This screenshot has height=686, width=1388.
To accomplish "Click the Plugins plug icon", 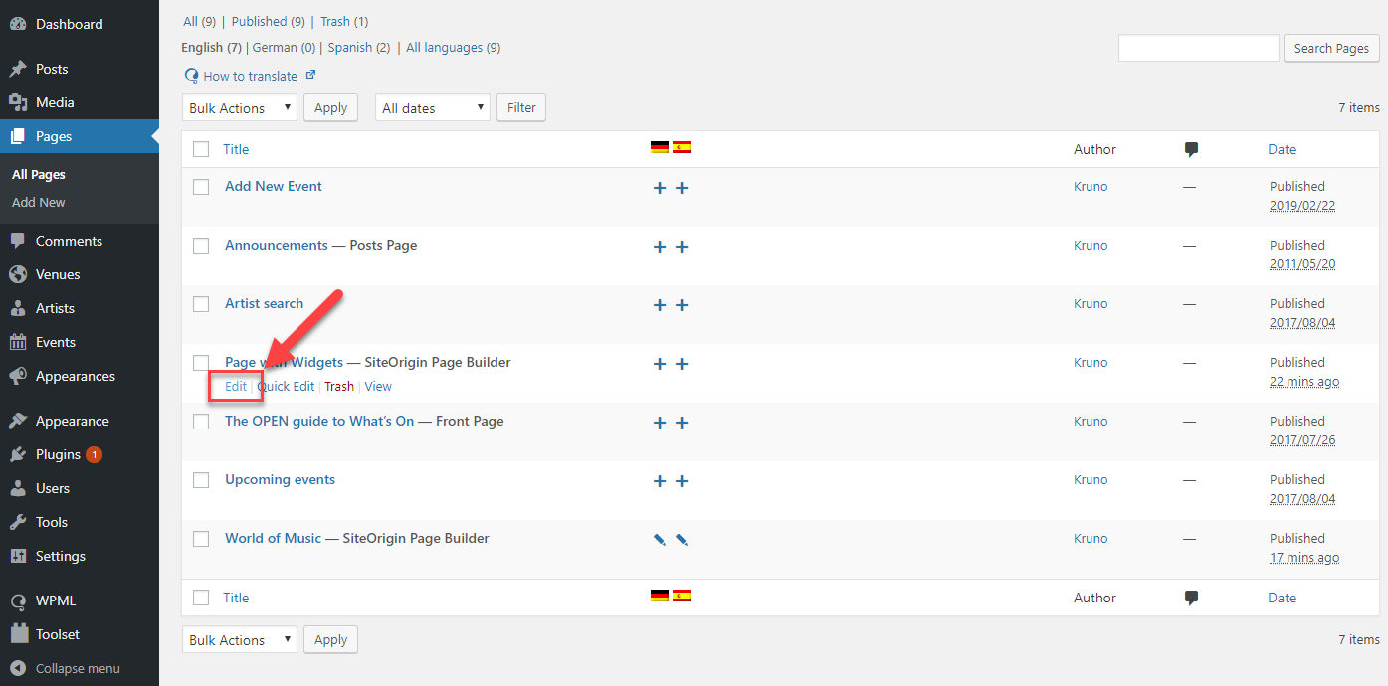I will [18, 454].
